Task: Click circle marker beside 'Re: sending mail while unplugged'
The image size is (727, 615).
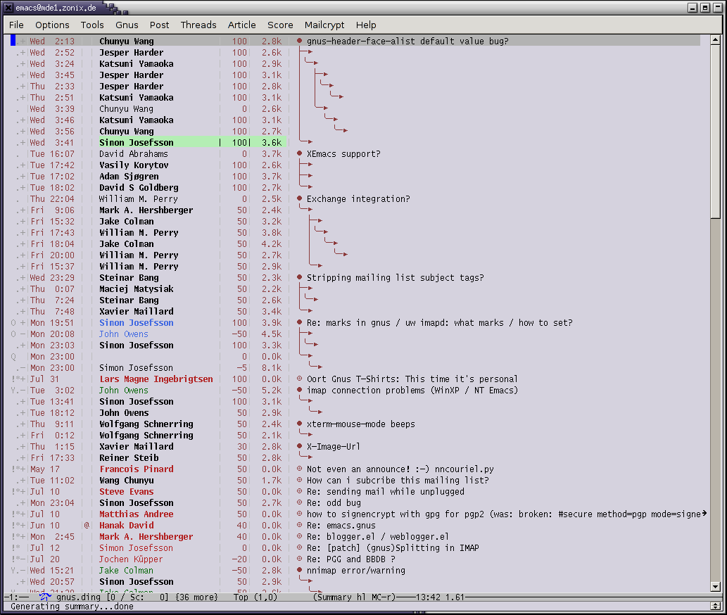Action: pyautogui.click(x=300, y=491)
